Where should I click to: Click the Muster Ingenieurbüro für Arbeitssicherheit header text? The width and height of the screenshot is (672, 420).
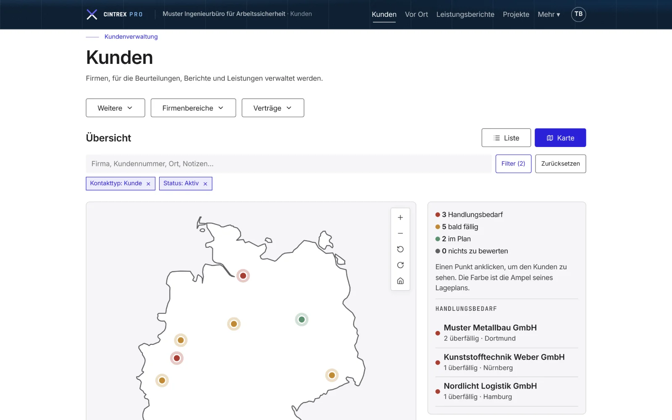224,14
